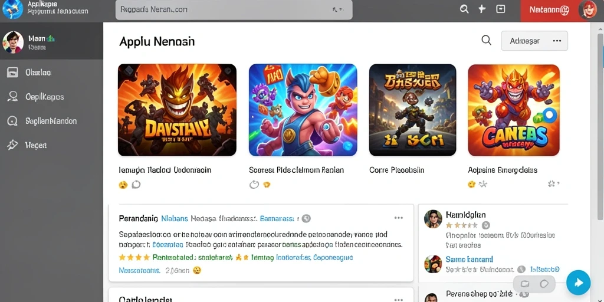This screenshot has width=604, height=302.
Task: Click the plus icon in top bar
Action: point(482,9)
